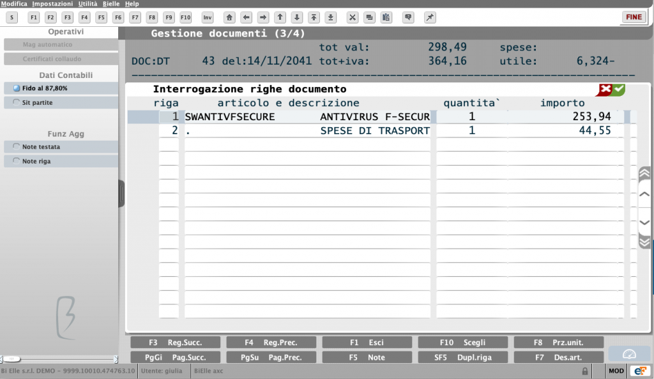This screenshot has height=379, width=654.
Task: Click the FINE button
Action: 634,17
